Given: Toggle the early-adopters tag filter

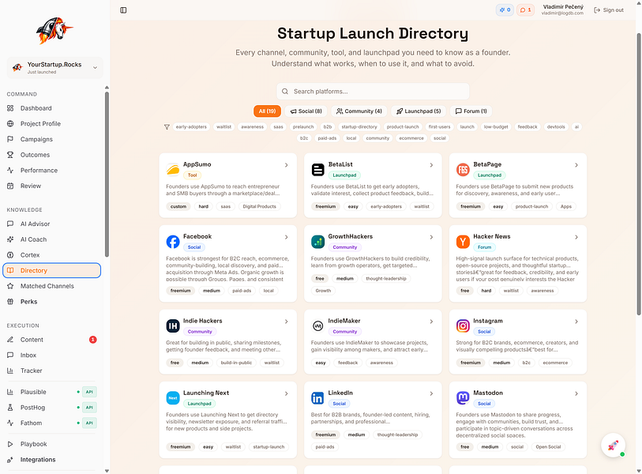Looking at the screenshot, I should tap(191, 127).
